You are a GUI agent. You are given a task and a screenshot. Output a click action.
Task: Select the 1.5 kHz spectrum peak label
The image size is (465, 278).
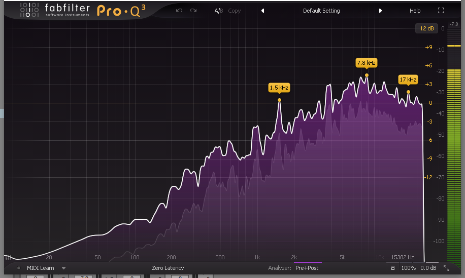pos(279,88)
